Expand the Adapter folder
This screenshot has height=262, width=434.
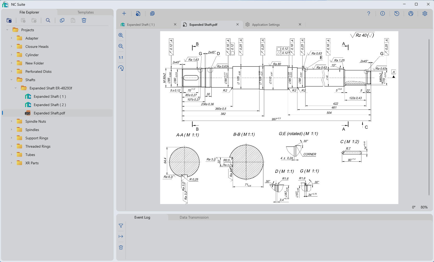pyautogui.click(x=11, y=38)
